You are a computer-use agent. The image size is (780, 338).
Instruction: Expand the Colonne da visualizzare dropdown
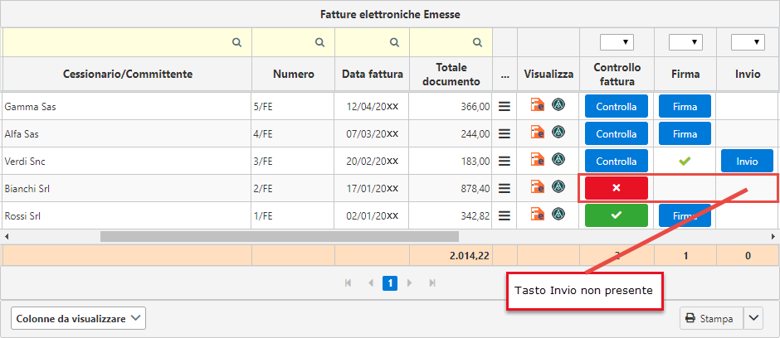click(x=78, y=319)
